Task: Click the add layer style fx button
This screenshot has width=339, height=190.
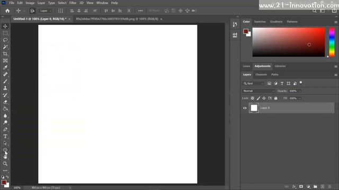Action: tap(294, 186)
